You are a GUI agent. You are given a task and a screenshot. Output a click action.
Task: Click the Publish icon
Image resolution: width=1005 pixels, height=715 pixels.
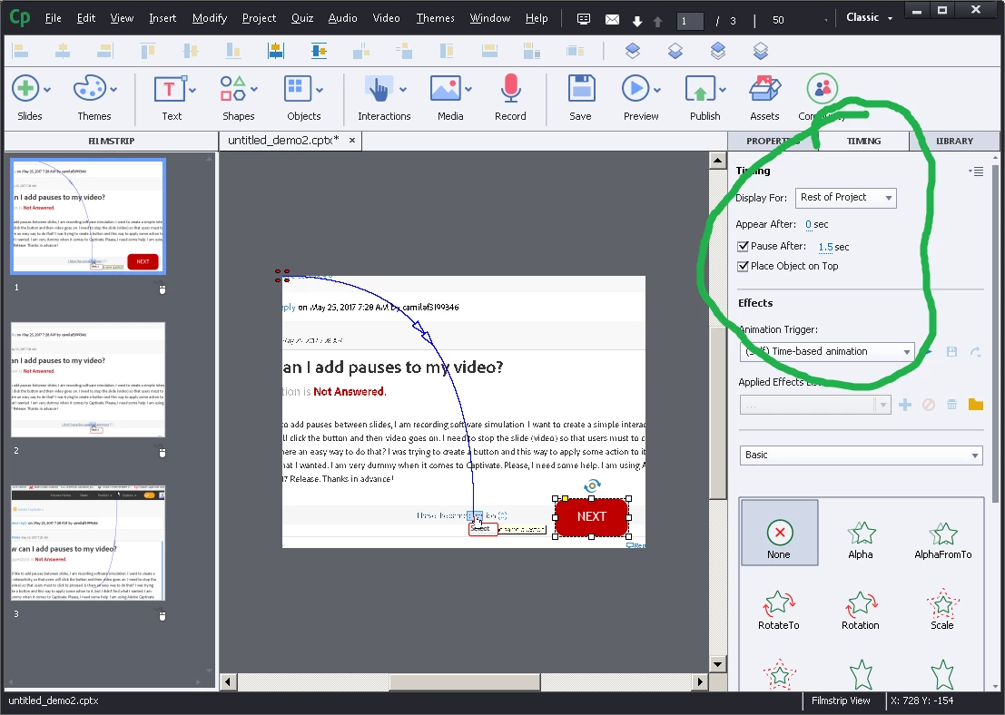point(700,88)
